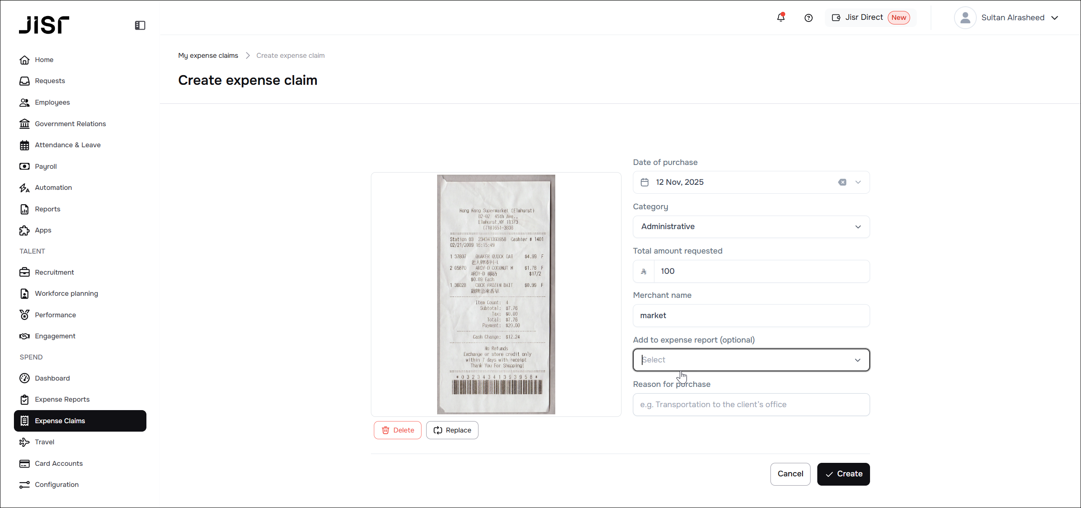
Task: Open the notifications bell
Action: pos(781,17)
